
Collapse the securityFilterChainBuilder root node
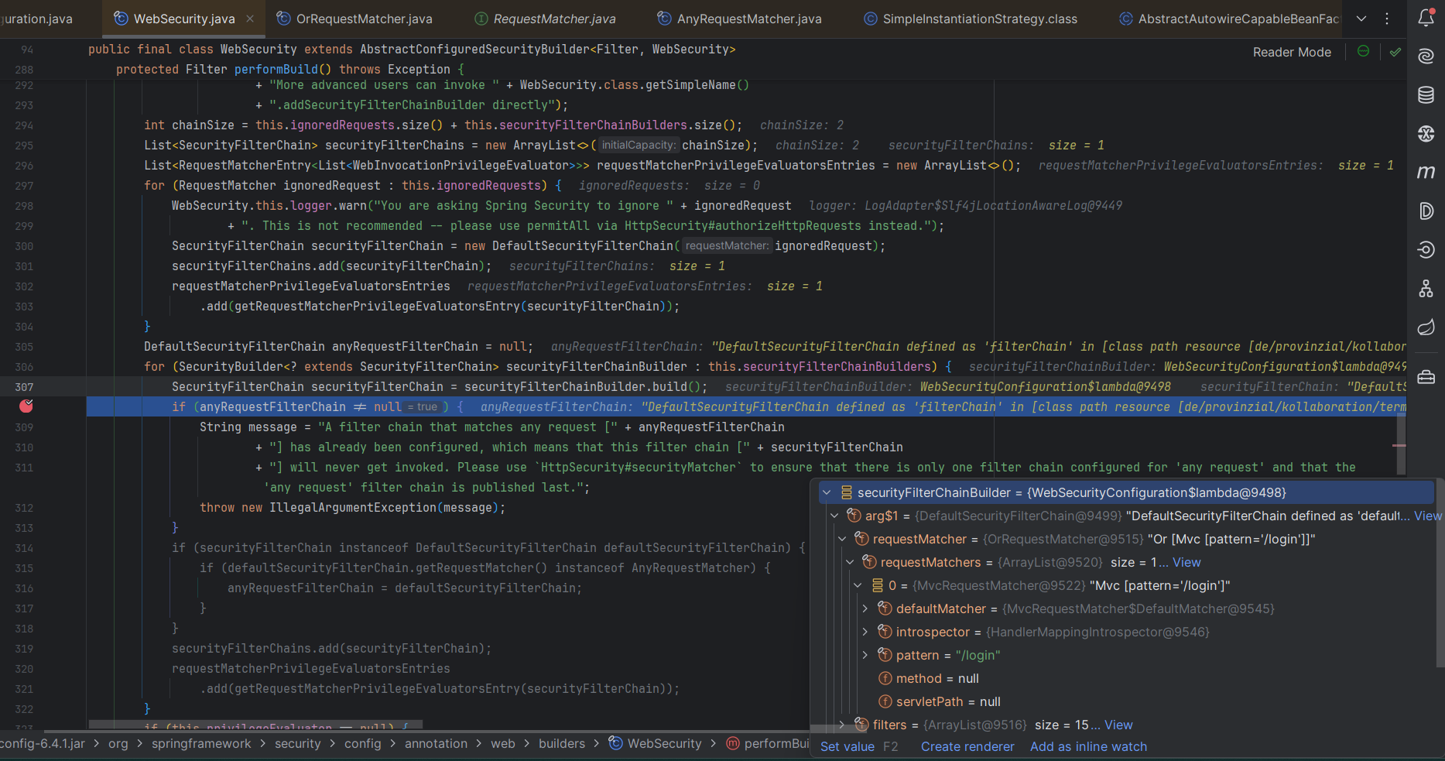pos(827,492)
